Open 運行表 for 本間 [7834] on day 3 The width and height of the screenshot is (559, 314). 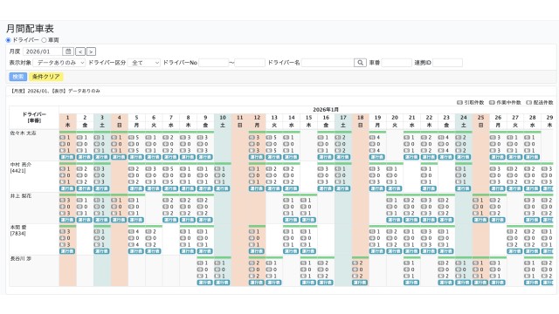pyautogui.click(x=101, y=251)
